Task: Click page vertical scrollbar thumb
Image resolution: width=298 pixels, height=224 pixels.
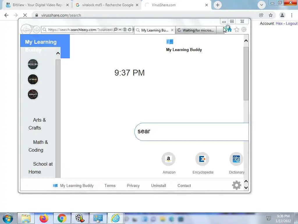Action: pos(246,73)
